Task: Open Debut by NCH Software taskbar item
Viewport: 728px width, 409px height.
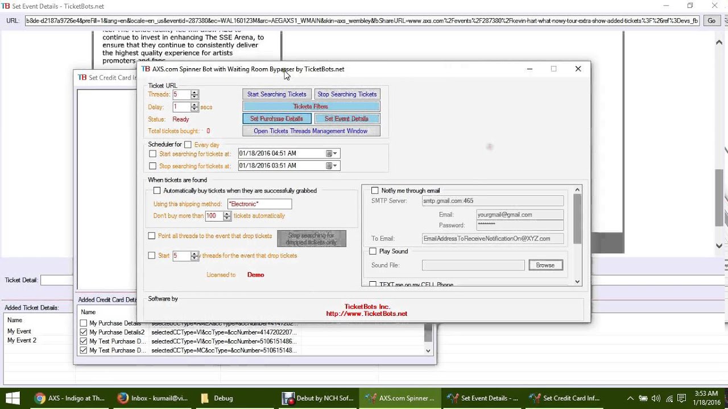Action: coord(318,398)
